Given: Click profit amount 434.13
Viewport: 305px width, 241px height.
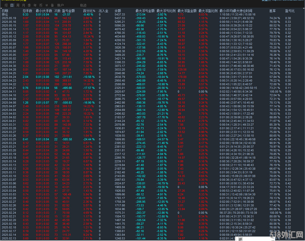Looking at the screenshot, I should [x=67, y=36].
